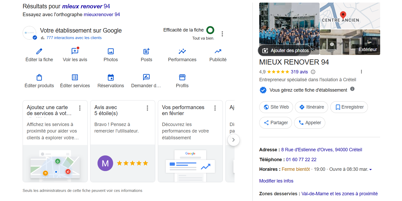Open Voir les avis reviews icon
Screen dimensions: 402x201
tap(75, 51)
